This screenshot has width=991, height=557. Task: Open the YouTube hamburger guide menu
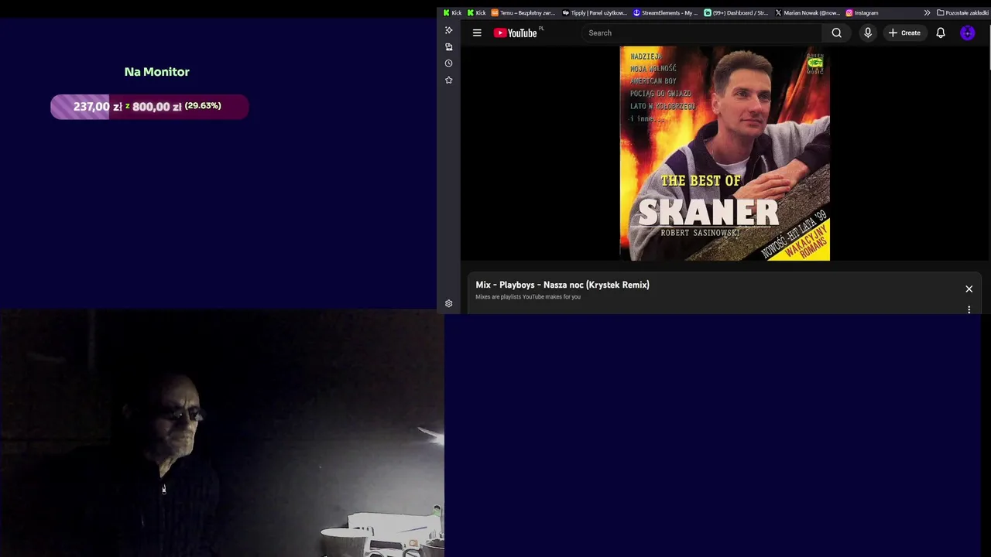tap(477, 32)
